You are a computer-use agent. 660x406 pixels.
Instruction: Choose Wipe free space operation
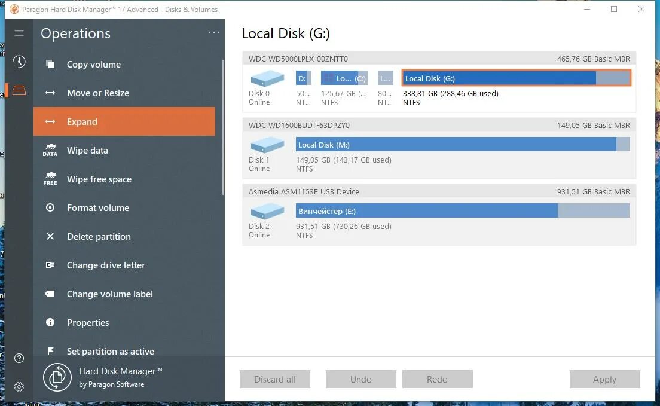[x=124, y=179]
